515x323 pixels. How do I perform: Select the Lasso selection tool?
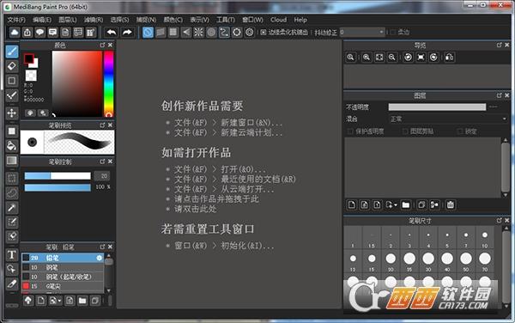tap(12, 193)
